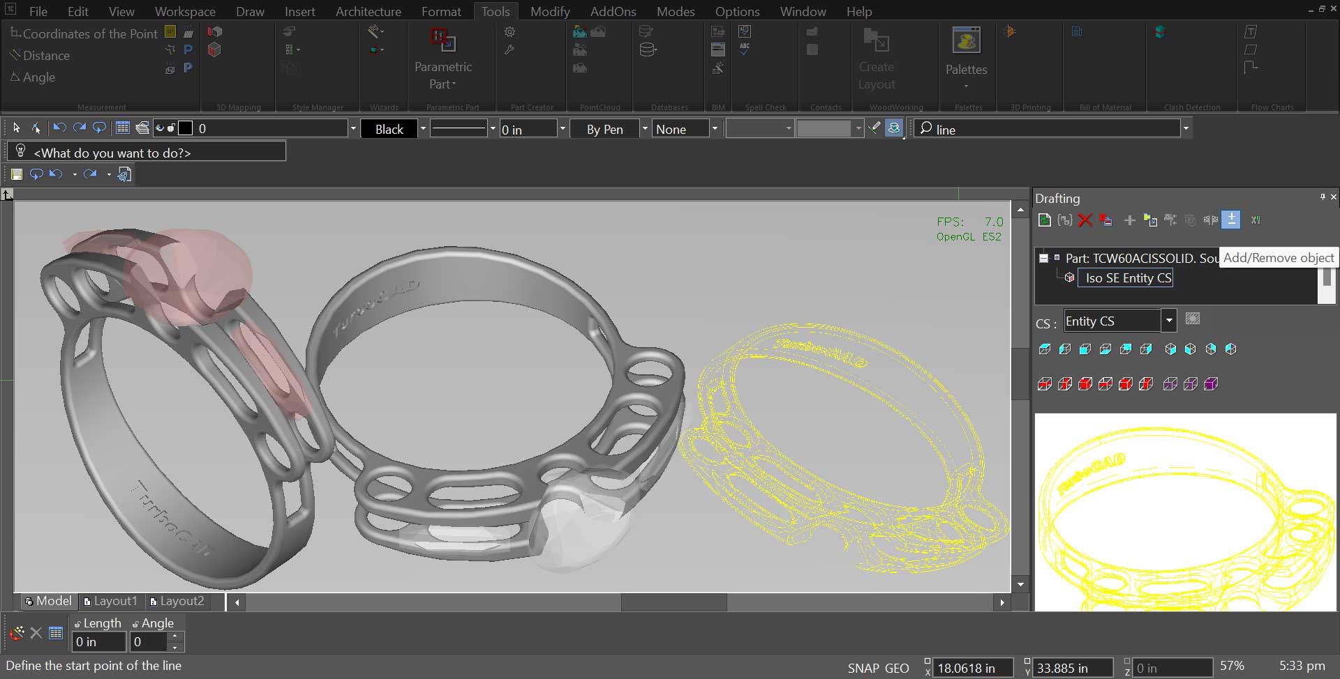Open the line width dropdown arrow
This screenshot has height=679, width=1340.
click(562, 129)
